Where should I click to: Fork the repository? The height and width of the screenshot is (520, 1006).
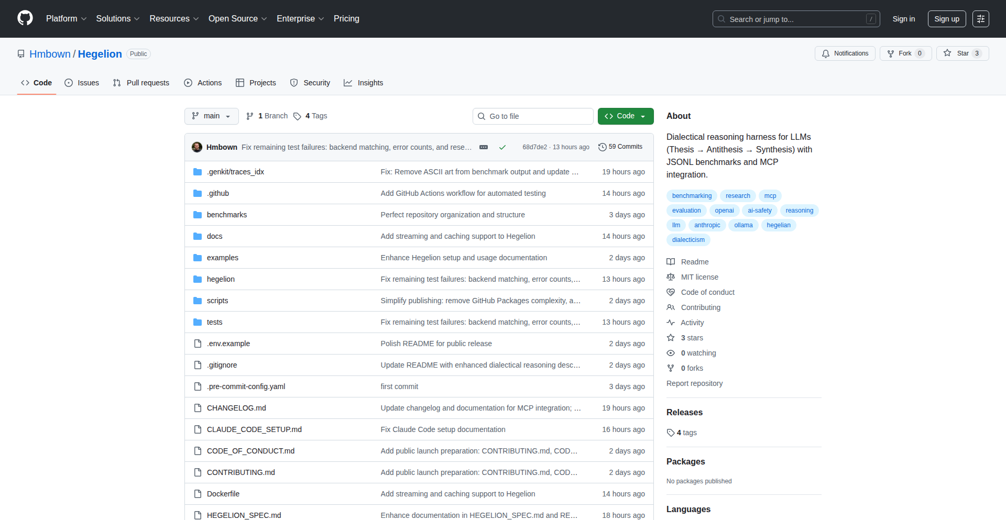[x=900, y=53]
